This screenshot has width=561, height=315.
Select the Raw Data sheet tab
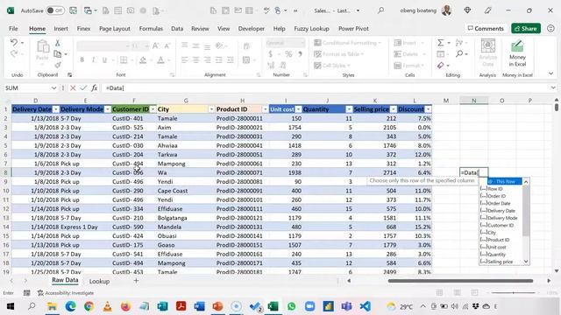[x=65, y=280]
